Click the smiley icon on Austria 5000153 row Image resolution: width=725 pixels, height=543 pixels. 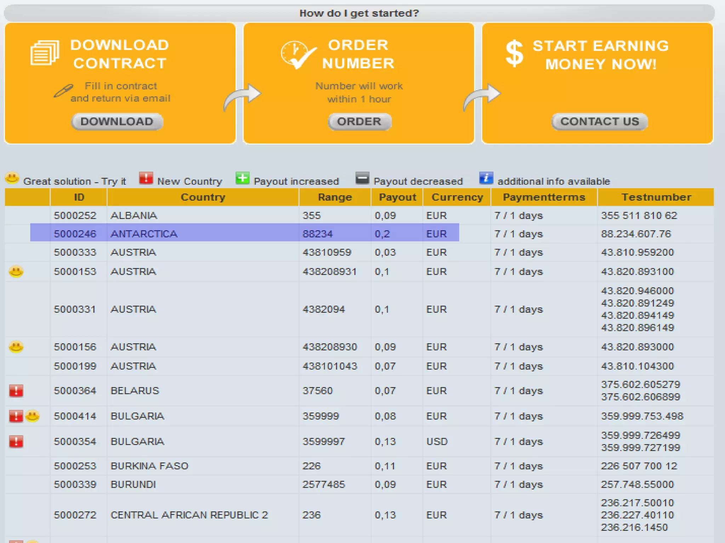coord(16,271)
